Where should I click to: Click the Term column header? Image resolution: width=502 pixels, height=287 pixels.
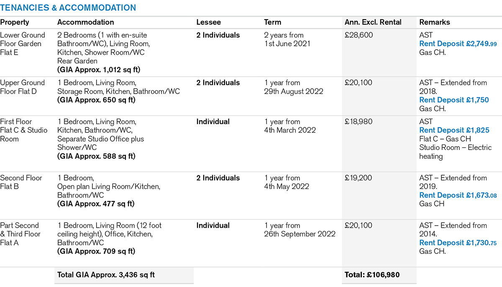point(273,23)
